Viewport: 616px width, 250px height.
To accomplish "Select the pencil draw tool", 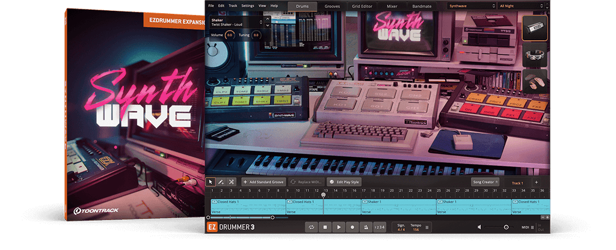I will pos(221,182).
